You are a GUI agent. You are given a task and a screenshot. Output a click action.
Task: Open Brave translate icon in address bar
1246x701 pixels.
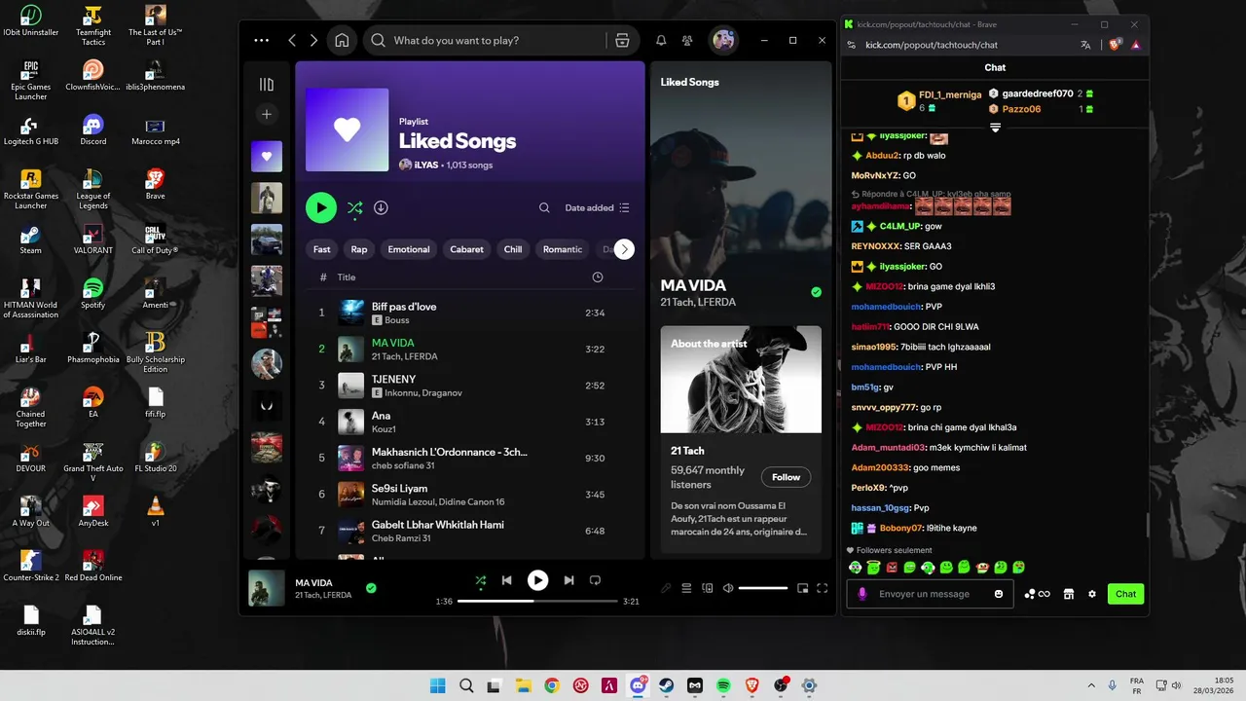[1086, 45]
